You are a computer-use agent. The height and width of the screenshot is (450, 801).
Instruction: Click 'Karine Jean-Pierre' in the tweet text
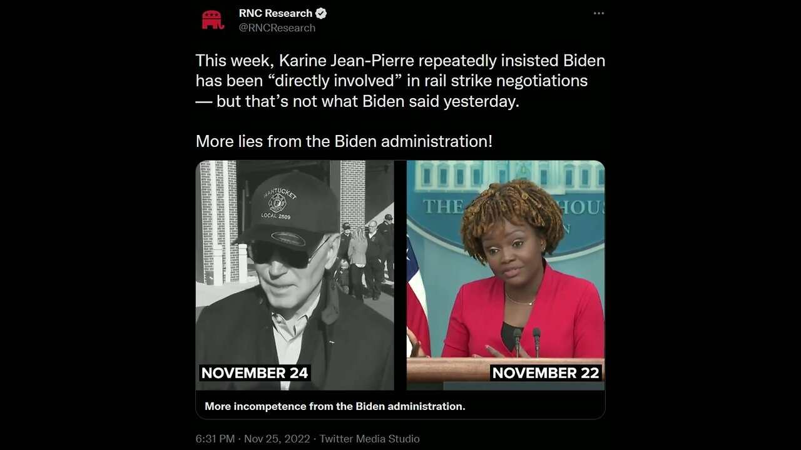pos(346,61)
